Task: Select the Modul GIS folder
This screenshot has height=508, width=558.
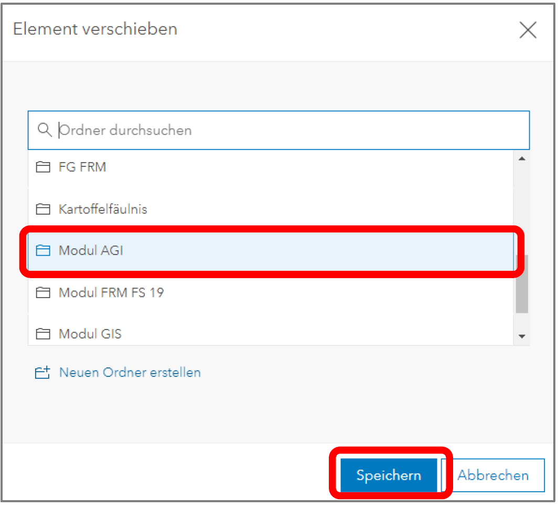Action: pyautogui.click(x=90, y=334)
